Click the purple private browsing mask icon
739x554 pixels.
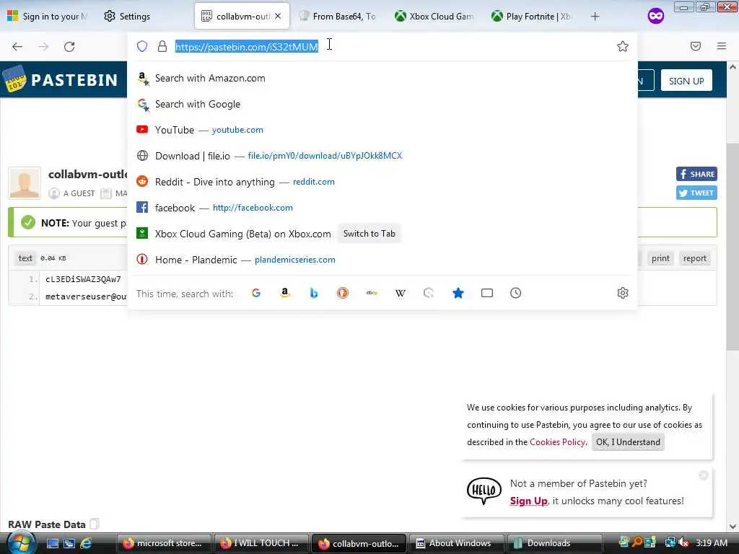[655, 16]
